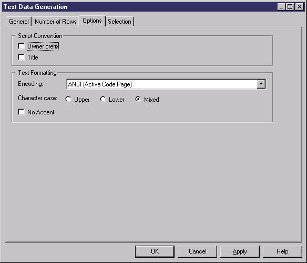Viewport: 307px width, 263px height.
Task: Select the Options tab
Action: (x=92, y=21)
